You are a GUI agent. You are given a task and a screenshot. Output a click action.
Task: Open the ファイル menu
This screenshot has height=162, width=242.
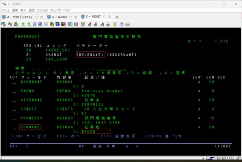tap(6, 10)
